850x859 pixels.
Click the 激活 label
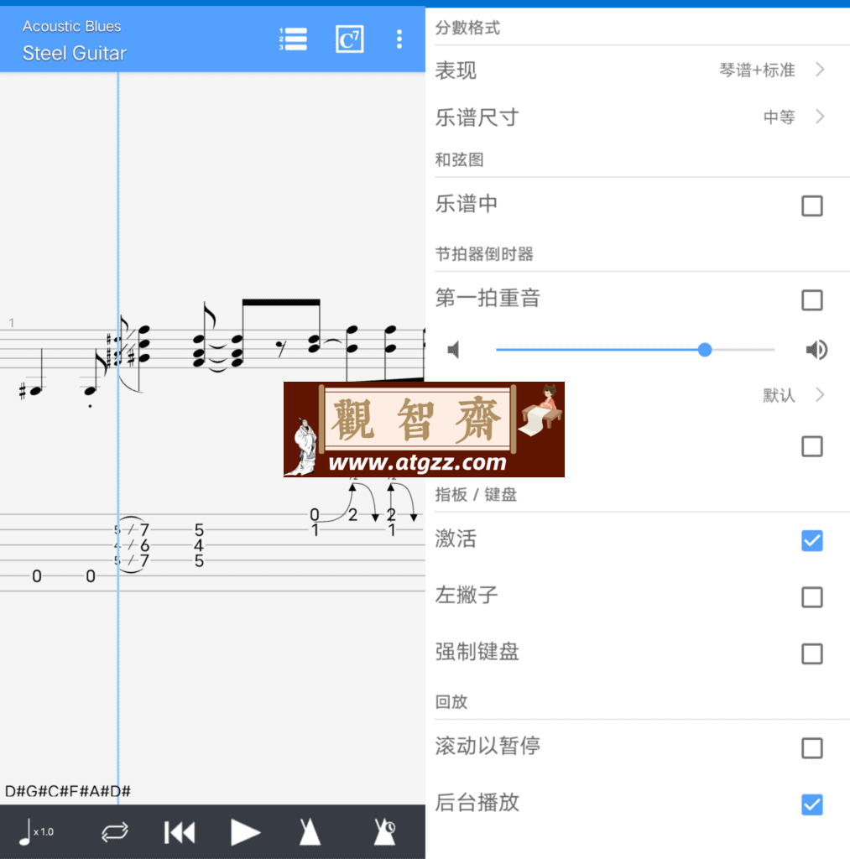point(456,539)
